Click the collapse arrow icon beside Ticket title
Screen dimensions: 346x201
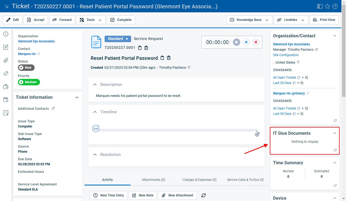pyautogui.click(x=6, y=6)
